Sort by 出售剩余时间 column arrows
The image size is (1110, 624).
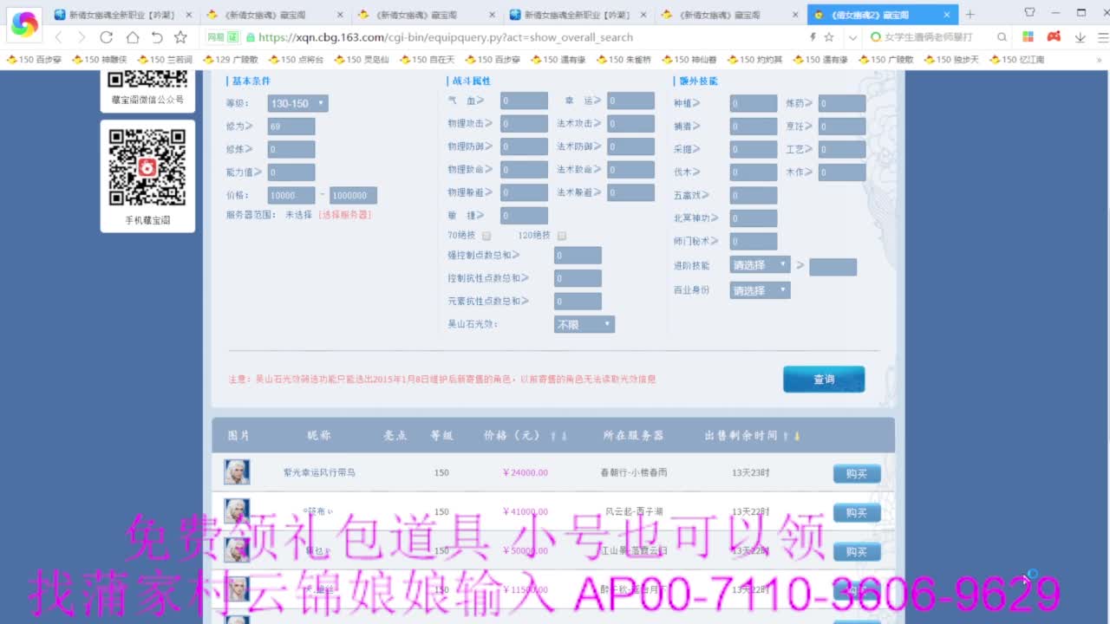point(791,435)
